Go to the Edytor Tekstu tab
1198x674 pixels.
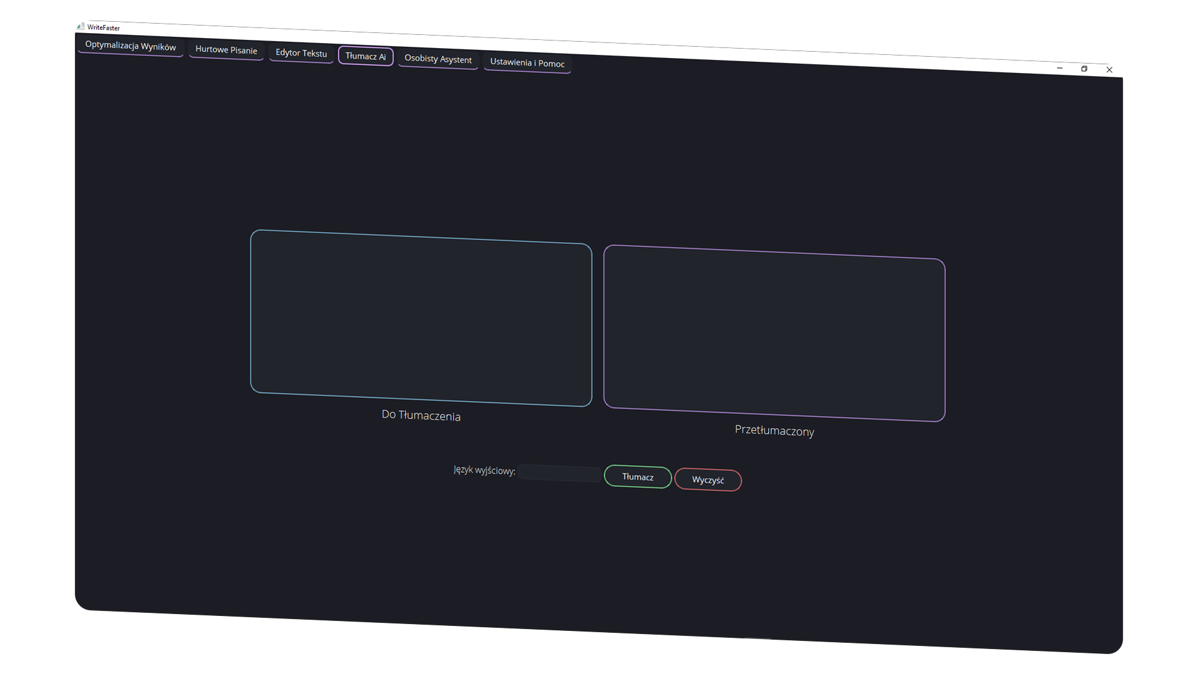[301, 53]
